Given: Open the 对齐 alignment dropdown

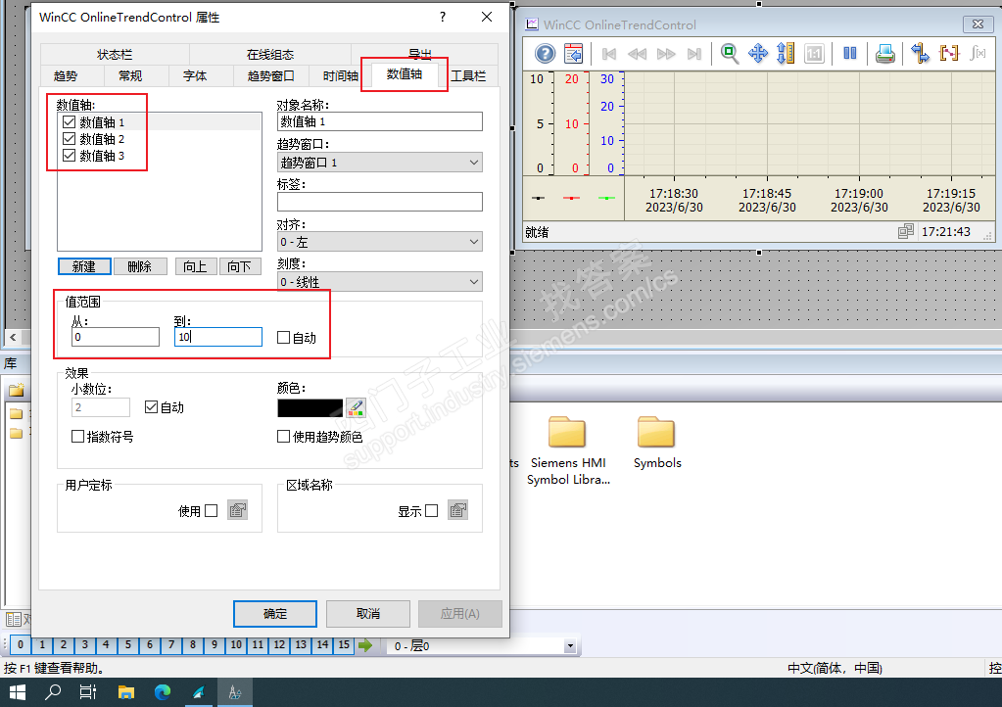Looking at the screenshot, I should (x=380, y=242).
